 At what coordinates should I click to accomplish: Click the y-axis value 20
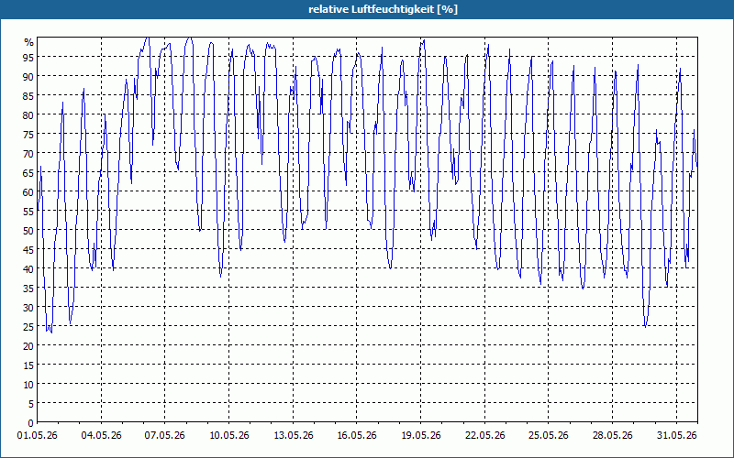tap(28, 346)
